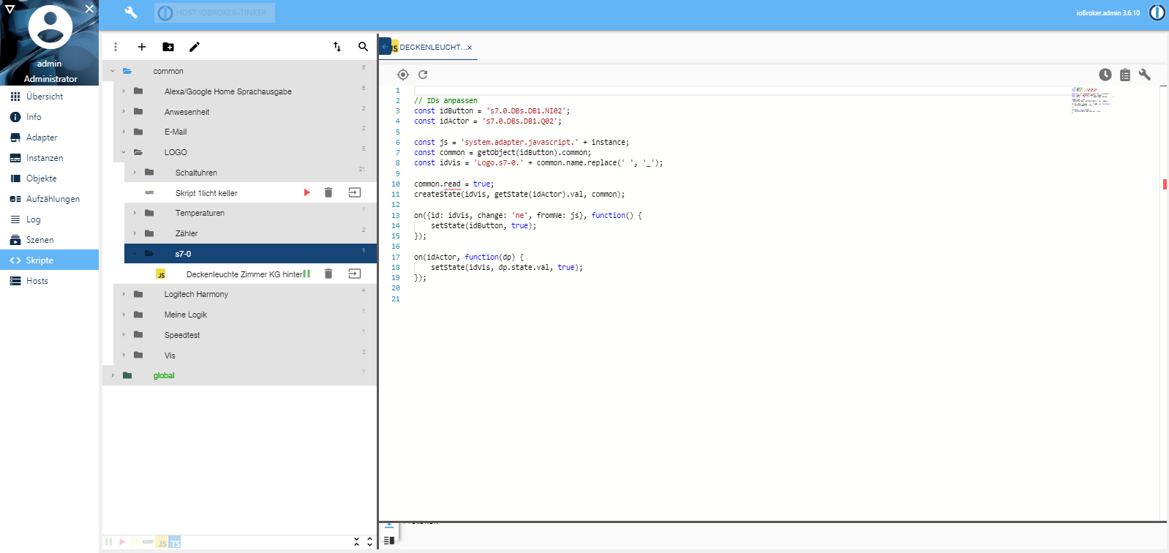Open the Aufzählungen section
The image size is (1169, 553).
[x=49, y=198]
